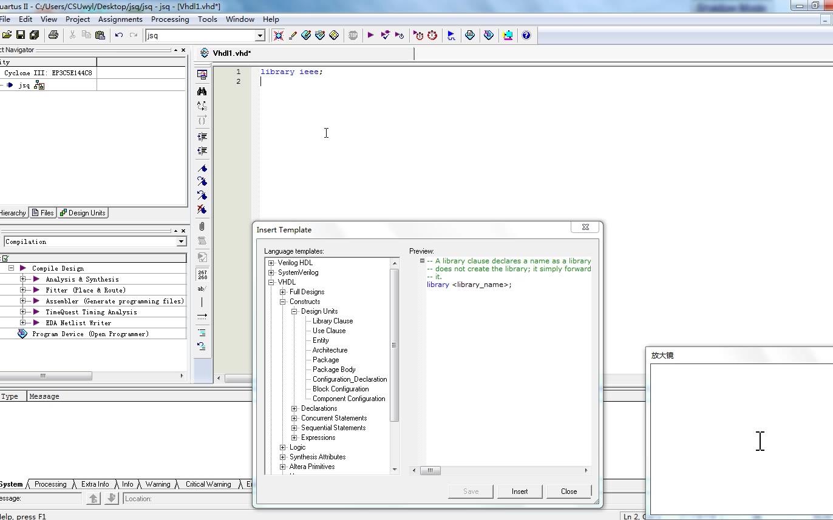Screen dimensions: 833x520
Task: Collapse the VHDL templates node
Action: point(271,282)
